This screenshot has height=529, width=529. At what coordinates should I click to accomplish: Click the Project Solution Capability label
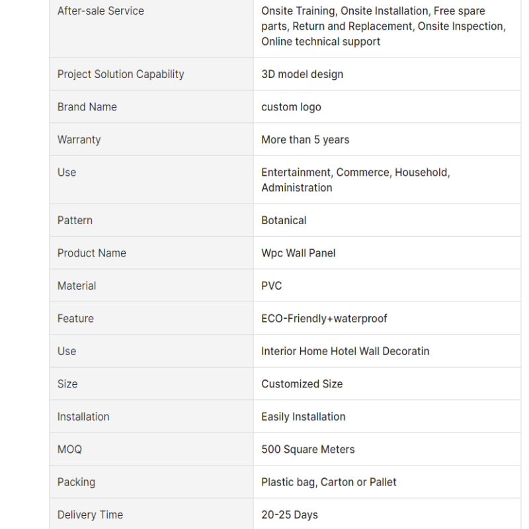(121, 74)
